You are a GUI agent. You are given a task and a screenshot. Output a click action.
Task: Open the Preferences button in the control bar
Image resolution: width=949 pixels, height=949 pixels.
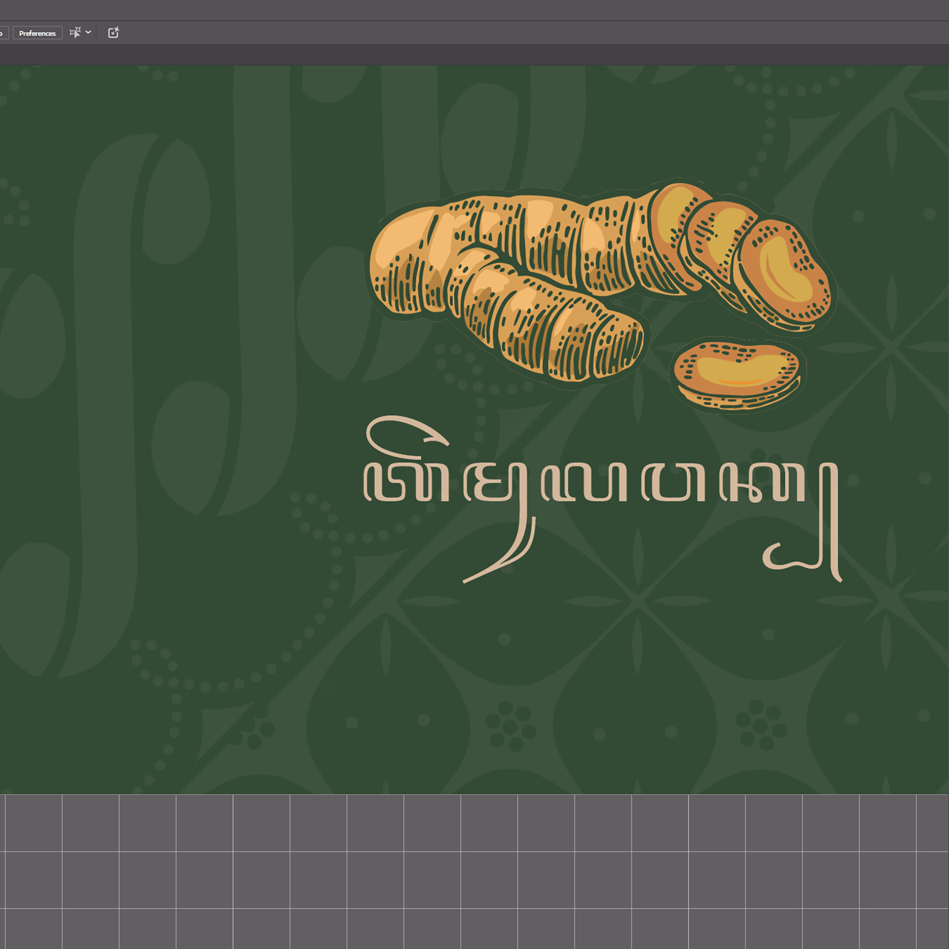37,33
